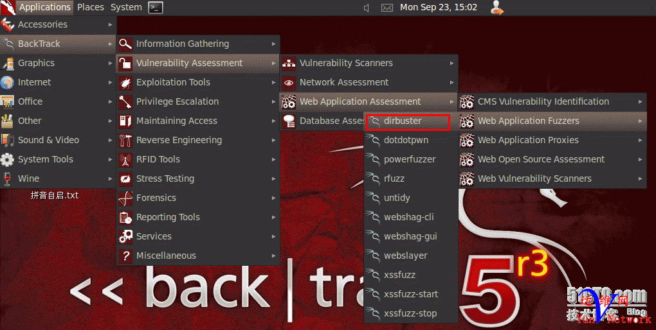This screenshot has width=656, height=330.
Task: Expand the CMS Vulnerability Identification arrow
Action: [x=640, y=101]
